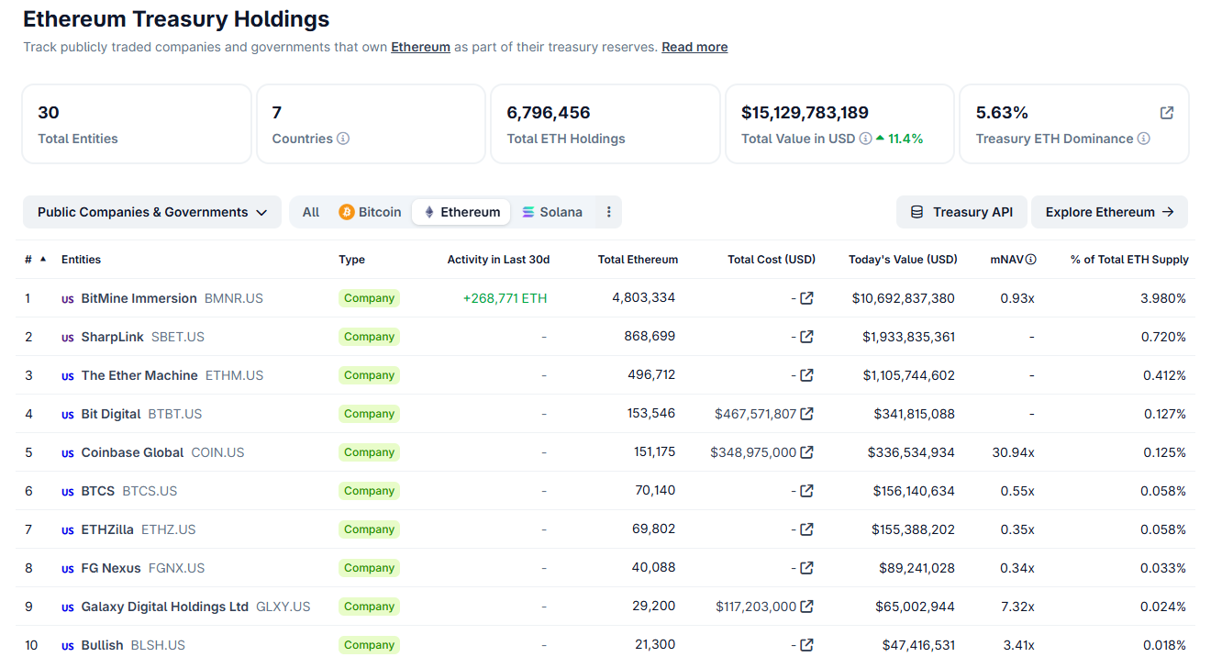Click the database icon on Treasury API button
Viewport: 1222px width, 657px height.
[x=916, y=211]
